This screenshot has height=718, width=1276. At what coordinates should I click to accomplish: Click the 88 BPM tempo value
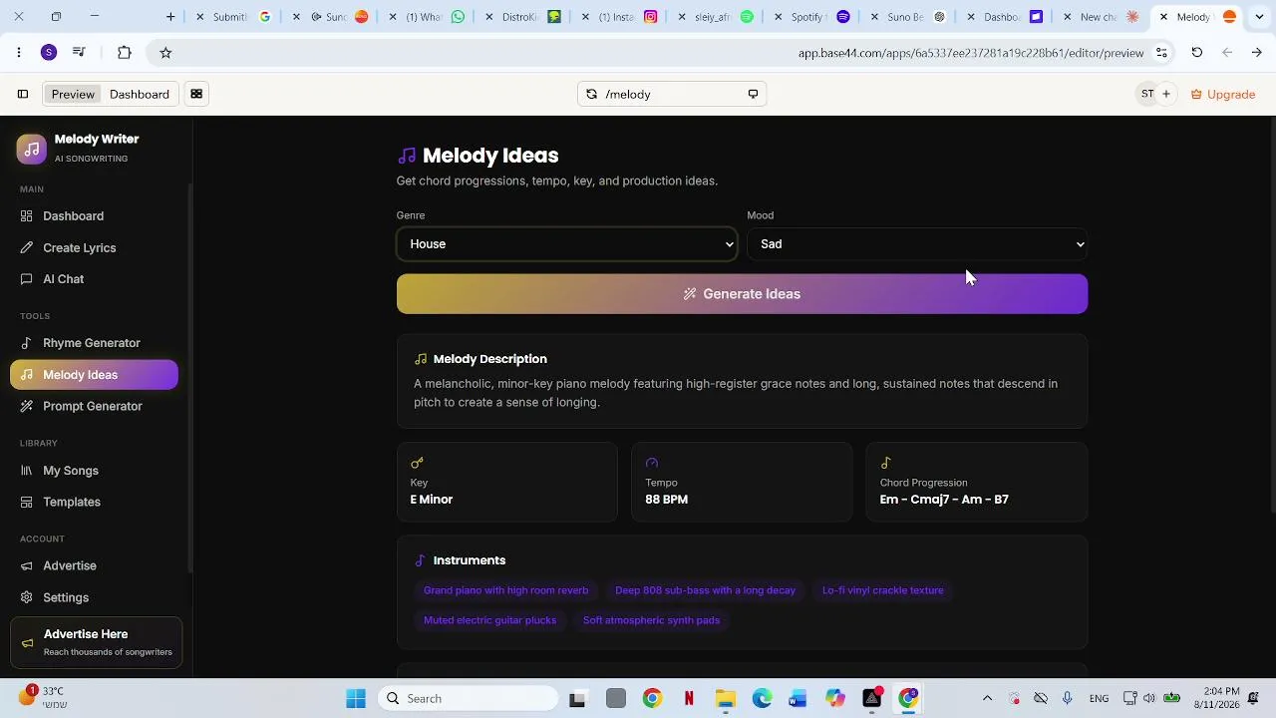[x=666, y=500]
